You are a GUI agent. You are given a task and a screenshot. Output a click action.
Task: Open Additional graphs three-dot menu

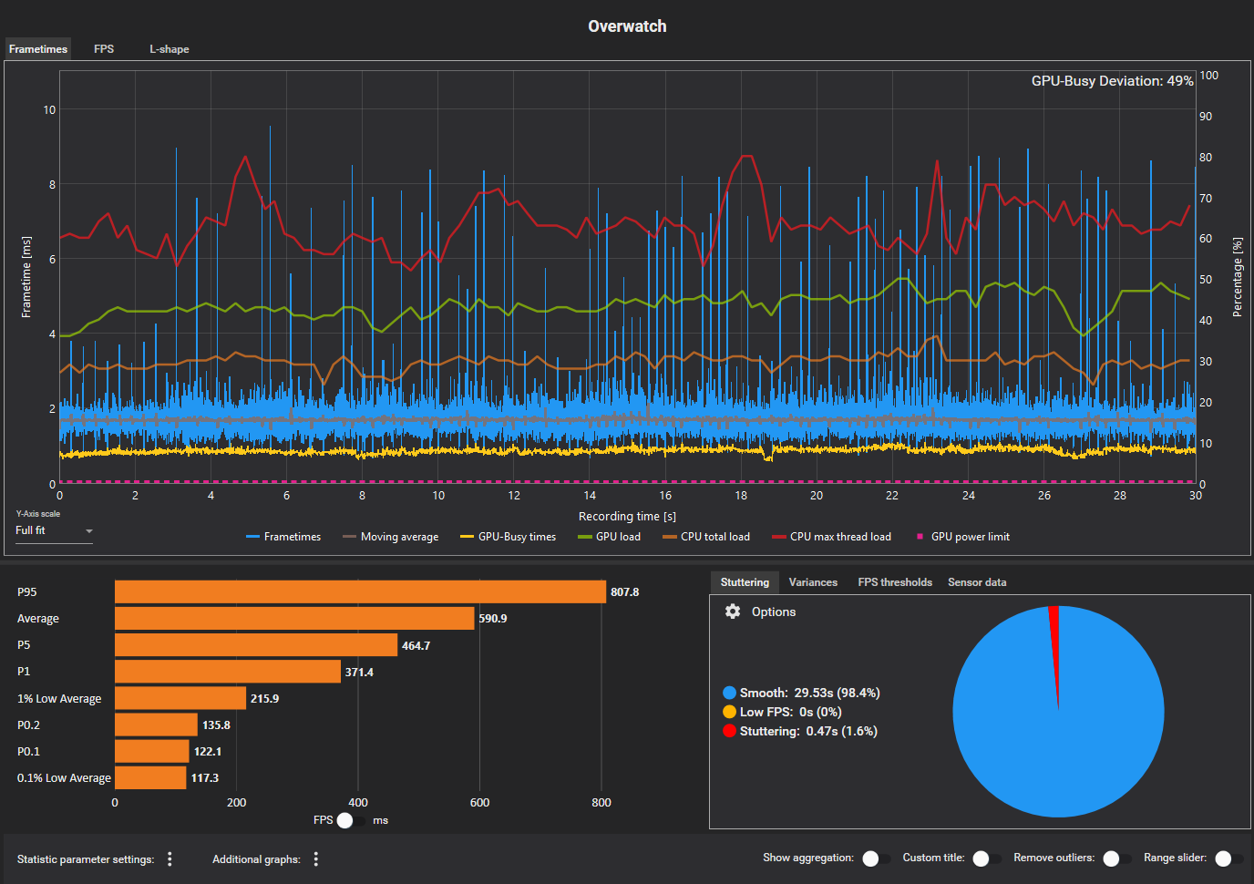coord(316,859)
